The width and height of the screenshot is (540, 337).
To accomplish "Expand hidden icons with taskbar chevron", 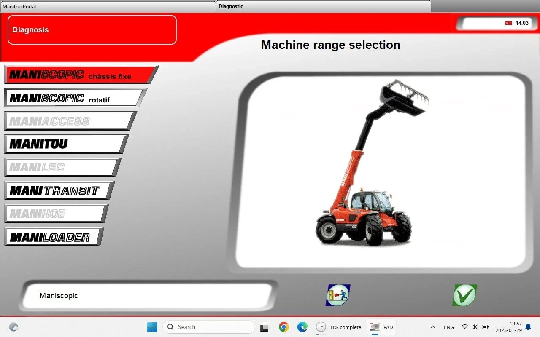I will pos(433,327).
